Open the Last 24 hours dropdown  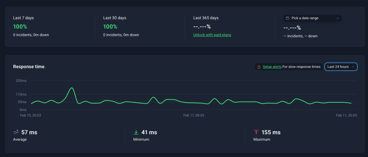pos(341,67)
